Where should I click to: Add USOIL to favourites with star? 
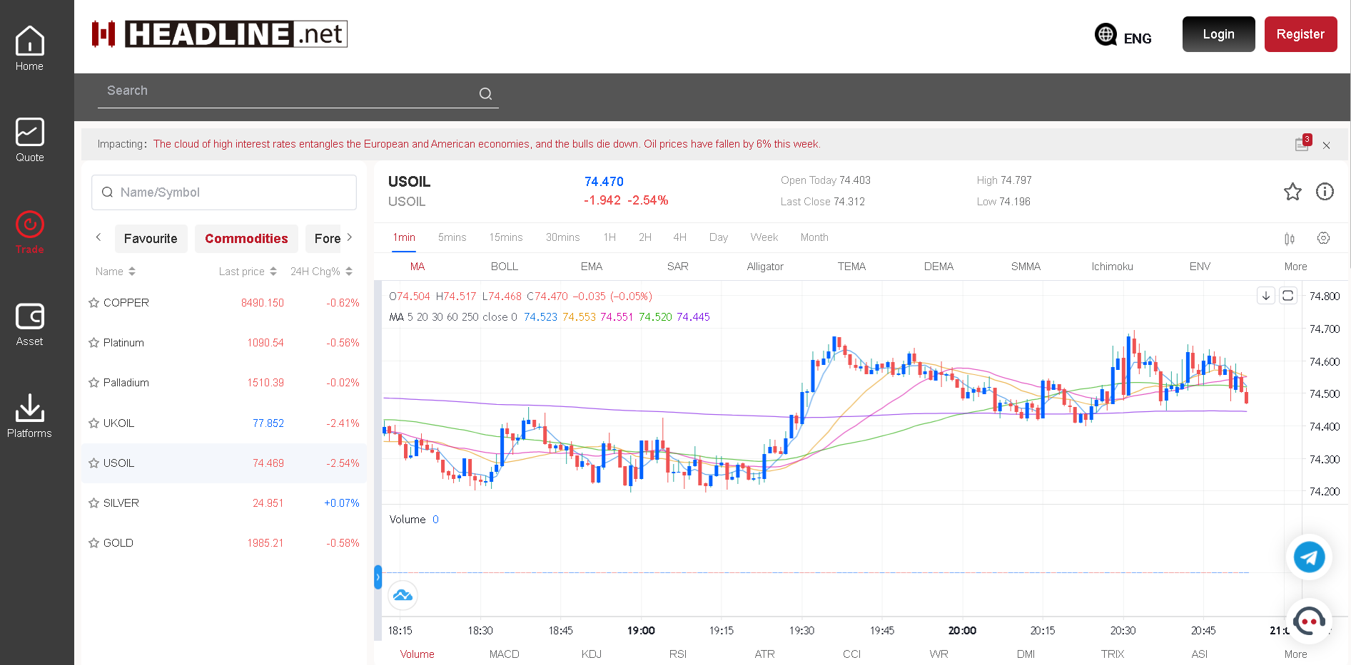(1292, 192)
